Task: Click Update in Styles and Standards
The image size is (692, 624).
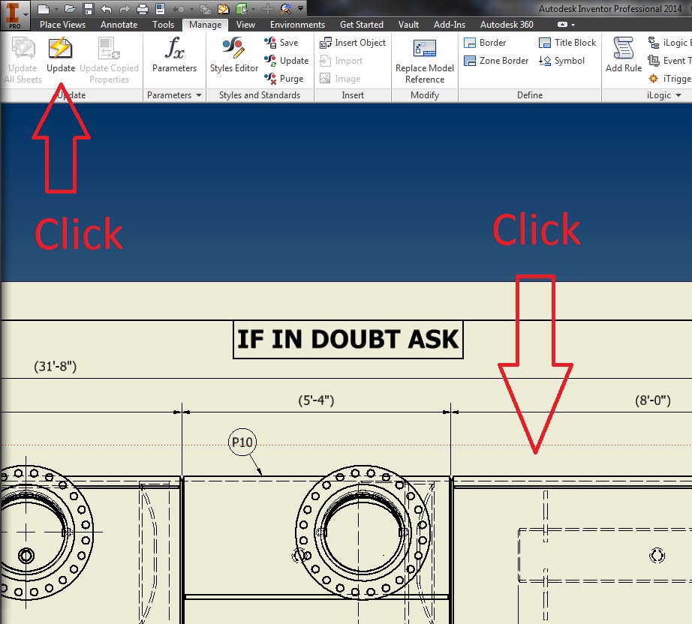Action: click(287, 61)
